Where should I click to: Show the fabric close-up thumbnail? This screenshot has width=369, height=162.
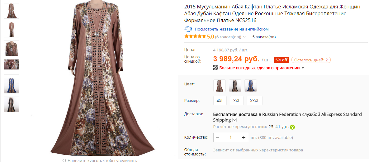point(12,67)
